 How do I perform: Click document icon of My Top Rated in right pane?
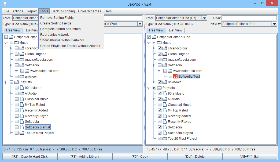click(x=165, y=110)
